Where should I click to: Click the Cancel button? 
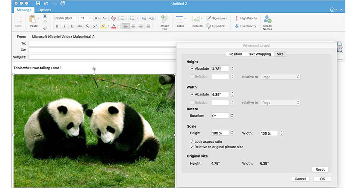(300, 179)
